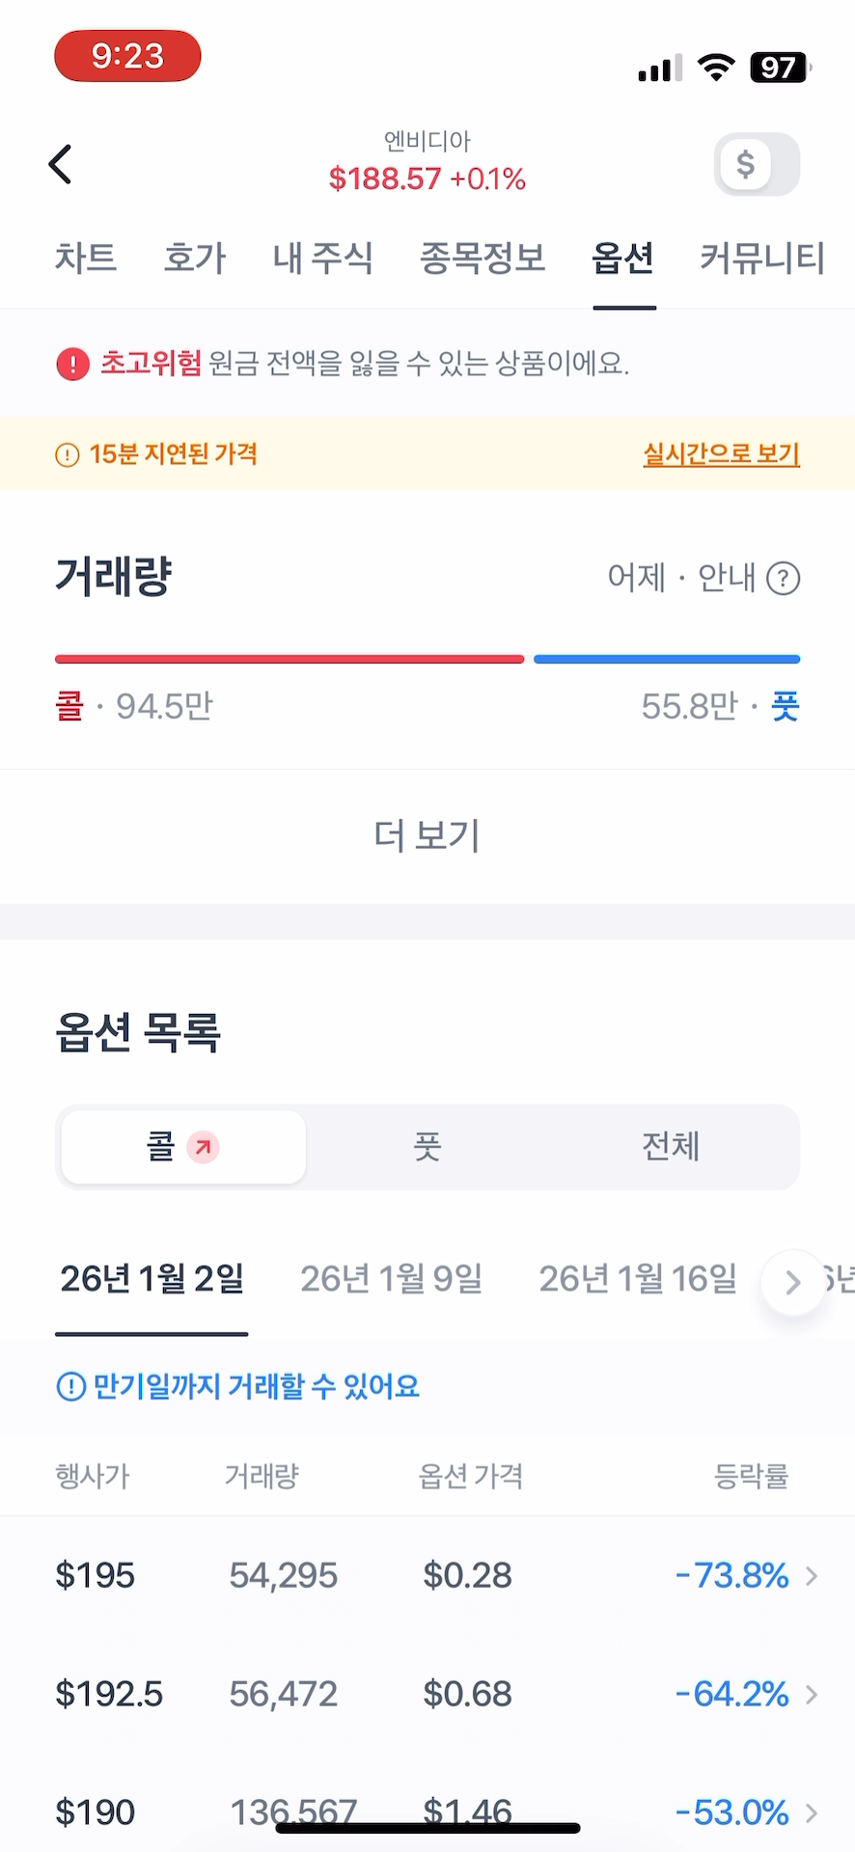Screen dimensions: 855x1852
Task: Select the 전체 (all) option segment
Action: (x=671, y=1147)
